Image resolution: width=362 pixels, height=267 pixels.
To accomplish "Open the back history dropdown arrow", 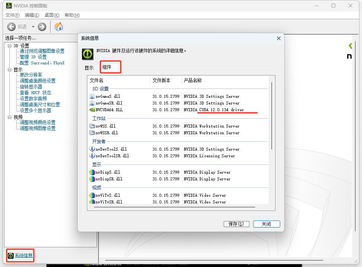I will (33, 27).
